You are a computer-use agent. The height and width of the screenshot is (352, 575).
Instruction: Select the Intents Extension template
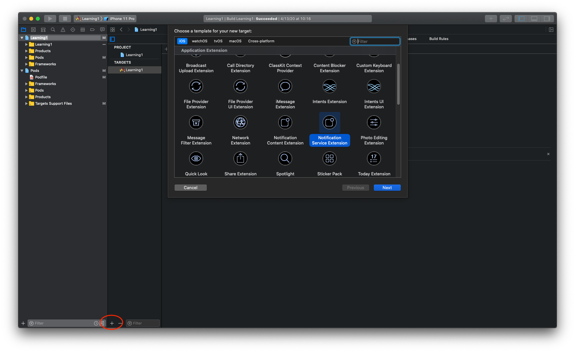click(329, 92)
